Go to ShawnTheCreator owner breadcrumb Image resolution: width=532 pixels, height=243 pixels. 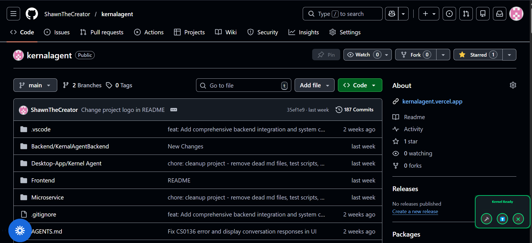click(67, 14)
